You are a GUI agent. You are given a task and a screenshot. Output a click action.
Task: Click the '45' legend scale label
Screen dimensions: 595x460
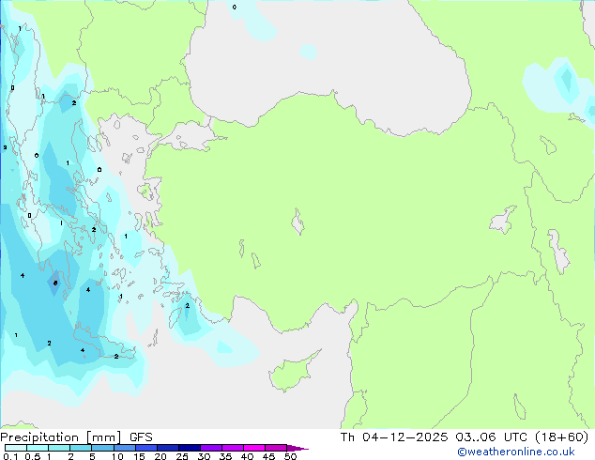click(x=268, y=456)
